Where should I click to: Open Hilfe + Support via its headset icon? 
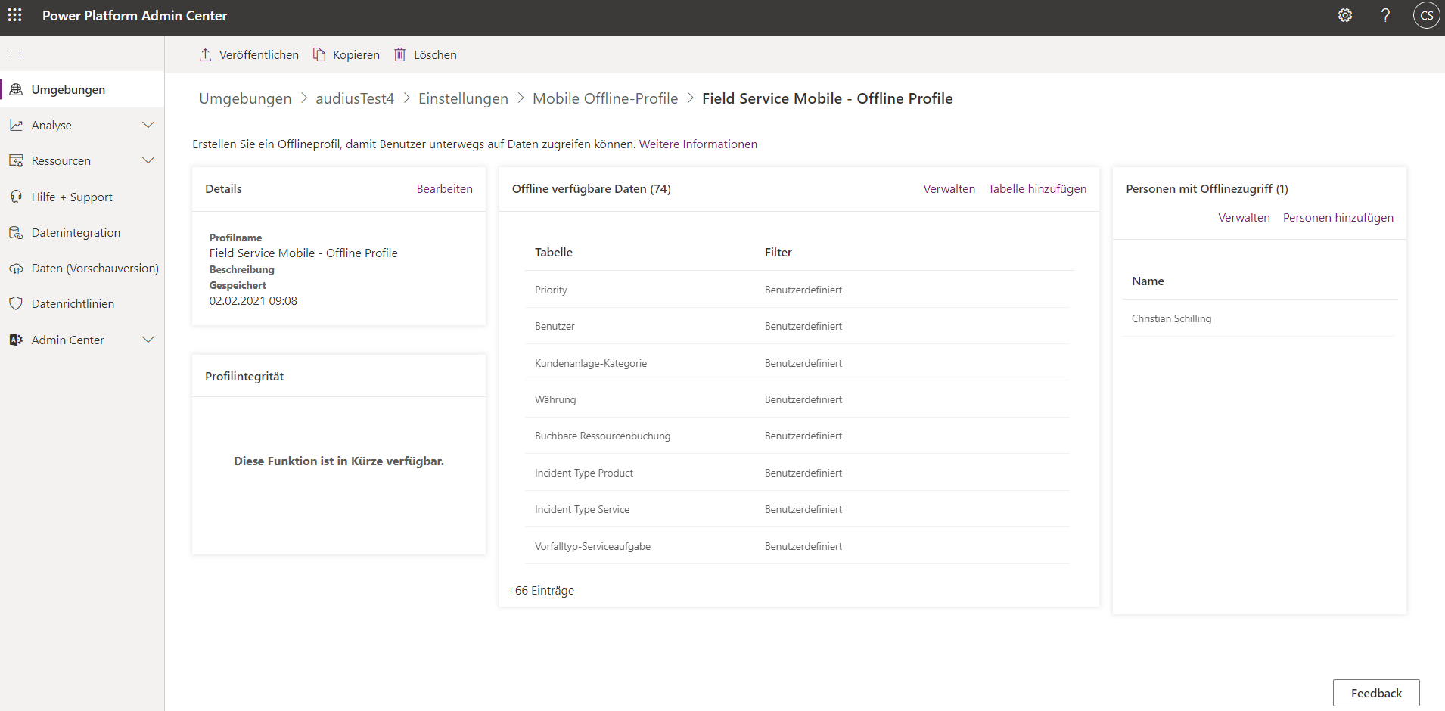tap(17, 196)
